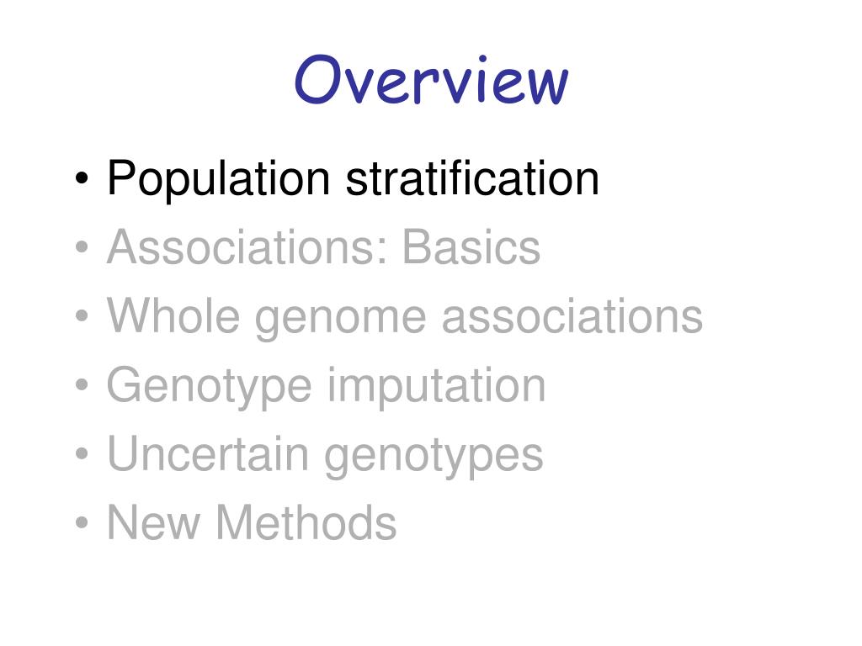Click the bullet dot before Population stratification
This screenshot has width=862, height=646.
82,178
